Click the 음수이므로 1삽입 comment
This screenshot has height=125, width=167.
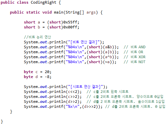tap(151, 102)
